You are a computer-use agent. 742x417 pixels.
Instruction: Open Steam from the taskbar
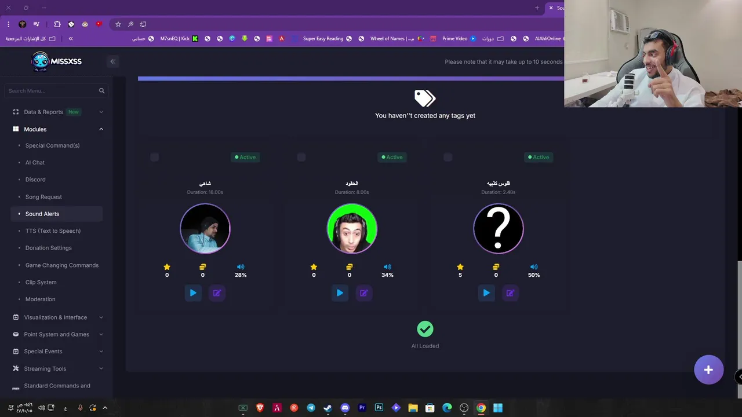328,408
